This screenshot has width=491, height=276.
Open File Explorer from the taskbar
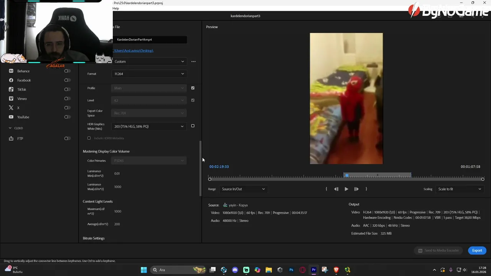(269, 270)
